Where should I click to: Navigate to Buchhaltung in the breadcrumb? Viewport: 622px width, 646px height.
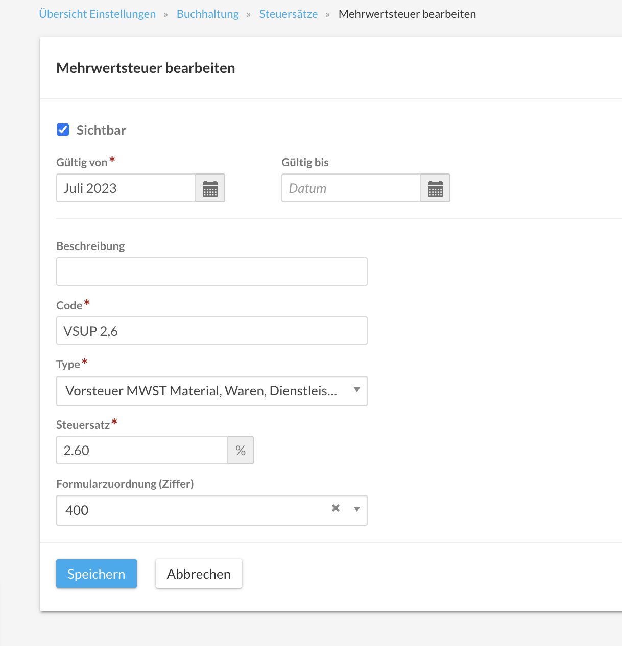click(x=207, y=14)
